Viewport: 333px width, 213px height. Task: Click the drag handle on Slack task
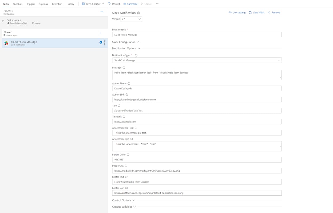[x=105, y=43]
